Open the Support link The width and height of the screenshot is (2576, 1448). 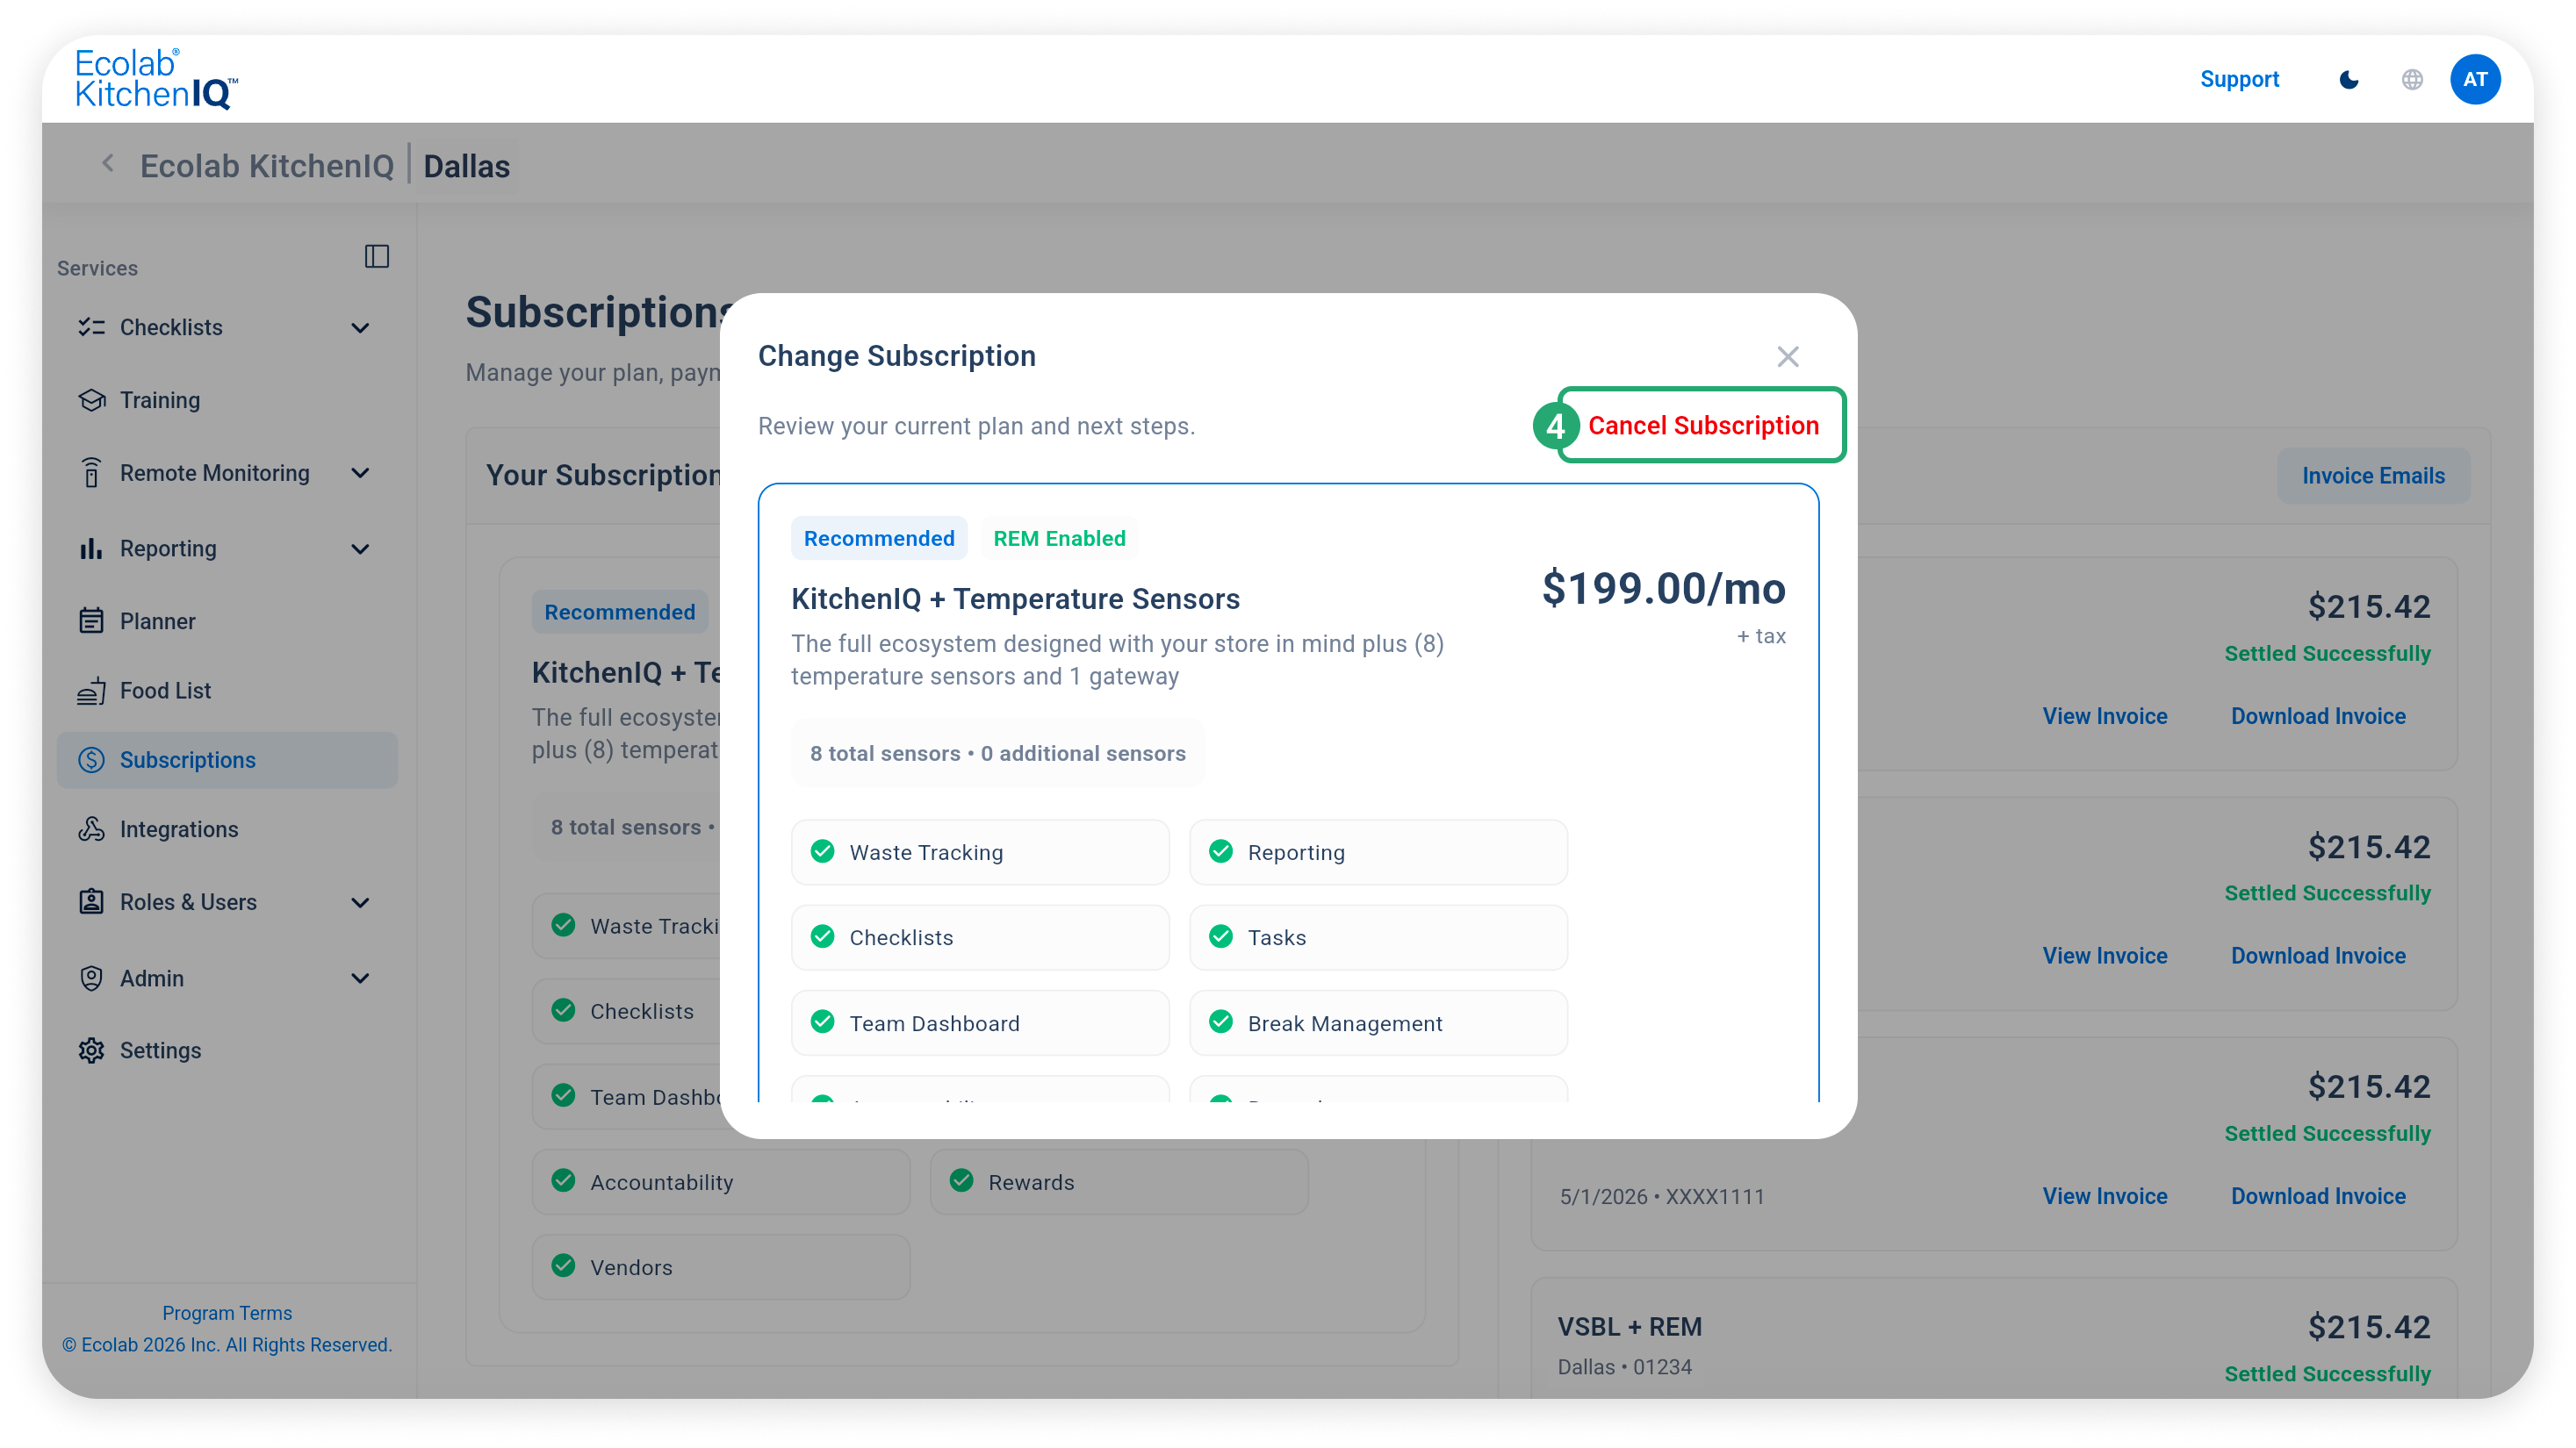2239,79
